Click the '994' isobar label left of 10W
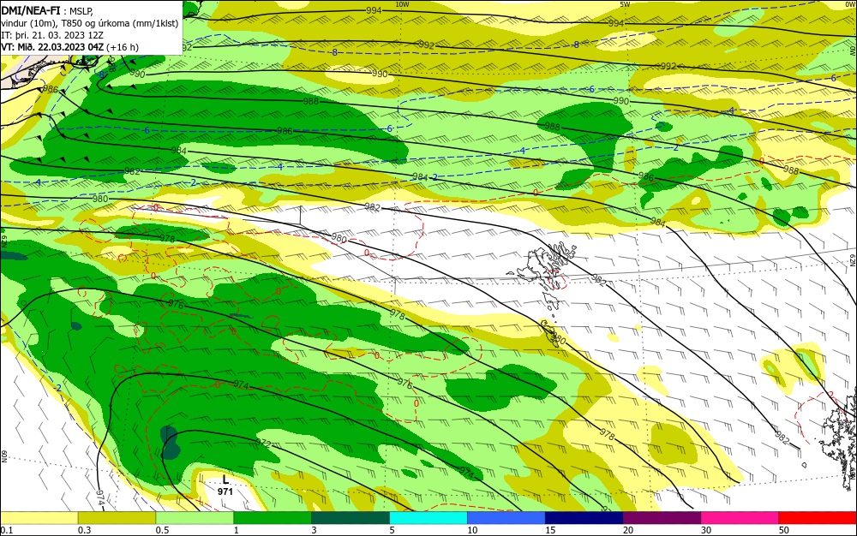The image size is (857, 536). [x=374, y=10]
